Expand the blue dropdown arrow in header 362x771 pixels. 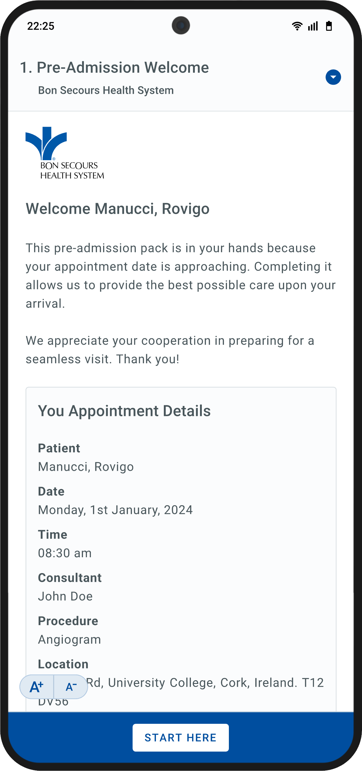click(x=333, y=77)
